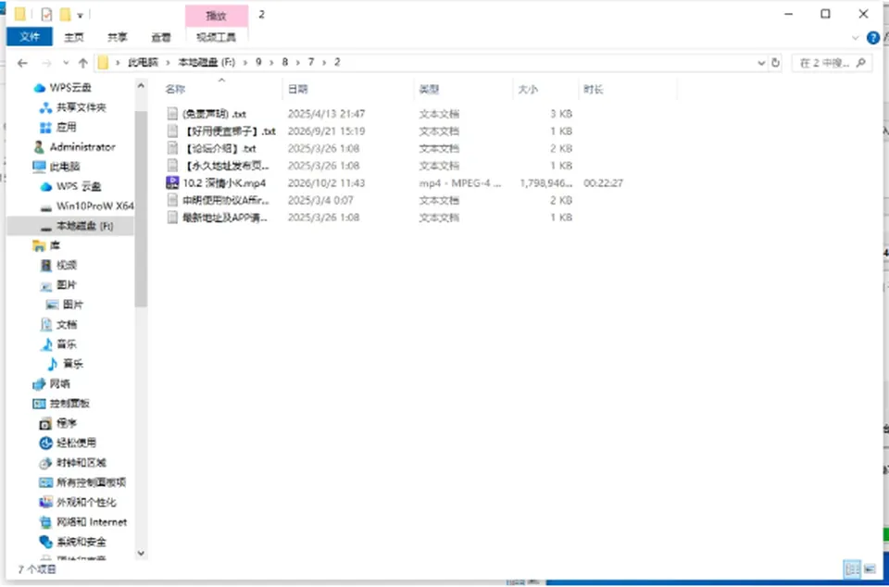The width and height of the screenshot is (889, 587).
Task: Open the 文件 menu tab
Action: (x=30, y=37)
